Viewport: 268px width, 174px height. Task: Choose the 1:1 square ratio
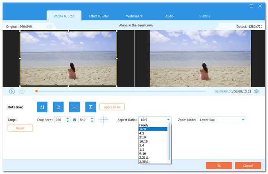click(153, 149)
